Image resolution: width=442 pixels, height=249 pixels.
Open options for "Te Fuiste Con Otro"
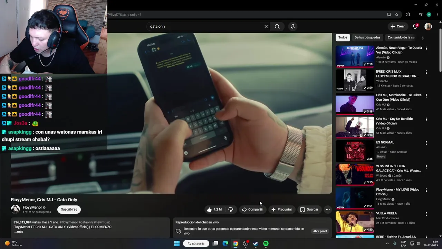[x=426, y=96]
